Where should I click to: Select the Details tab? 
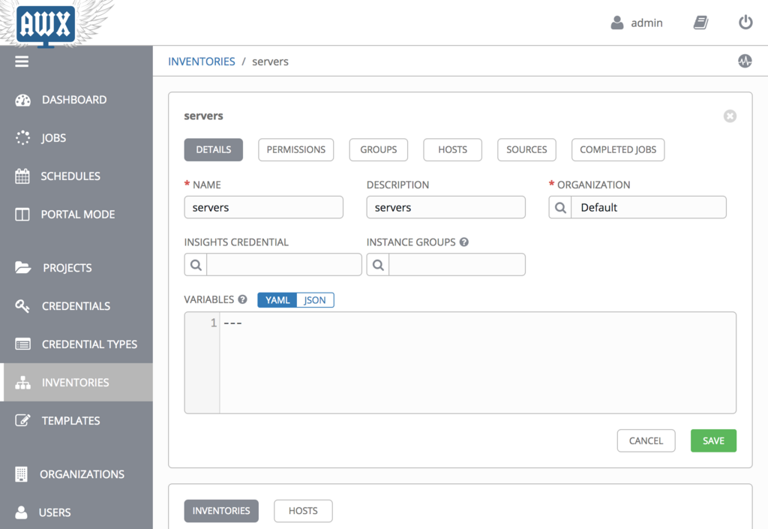[214, 150]
